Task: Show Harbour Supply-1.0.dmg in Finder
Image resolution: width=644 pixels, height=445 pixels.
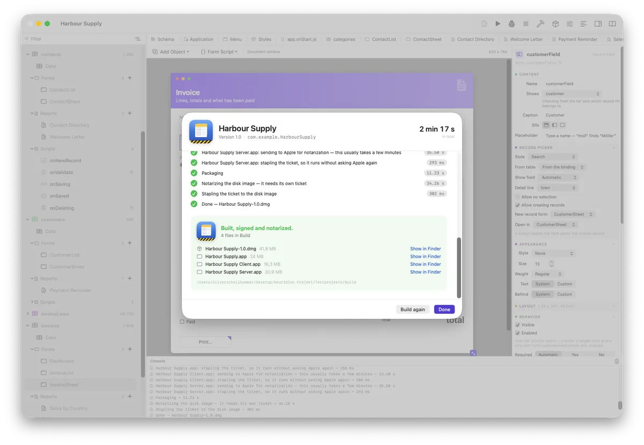Action: (426, 249)
